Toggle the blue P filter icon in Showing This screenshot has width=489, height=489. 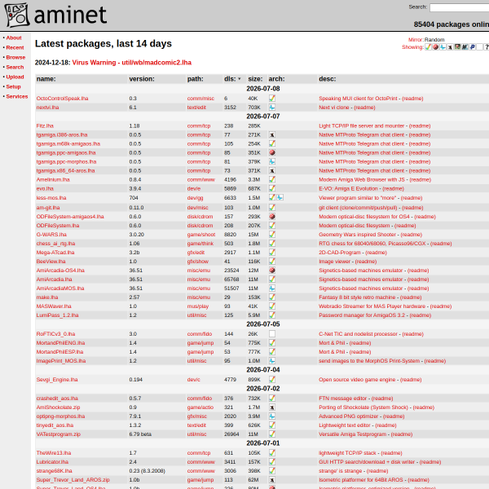(x=473, y=47)
